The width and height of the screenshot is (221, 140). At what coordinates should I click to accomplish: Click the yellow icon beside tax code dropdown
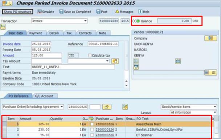[115, 61]
